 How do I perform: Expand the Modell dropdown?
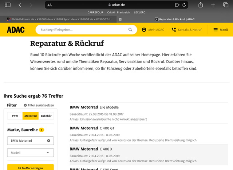(x=31, y=153)
